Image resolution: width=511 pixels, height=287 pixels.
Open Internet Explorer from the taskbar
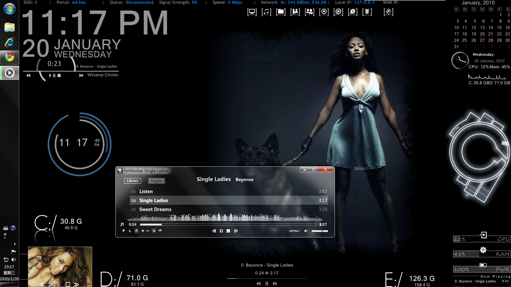tap(10, 42)
